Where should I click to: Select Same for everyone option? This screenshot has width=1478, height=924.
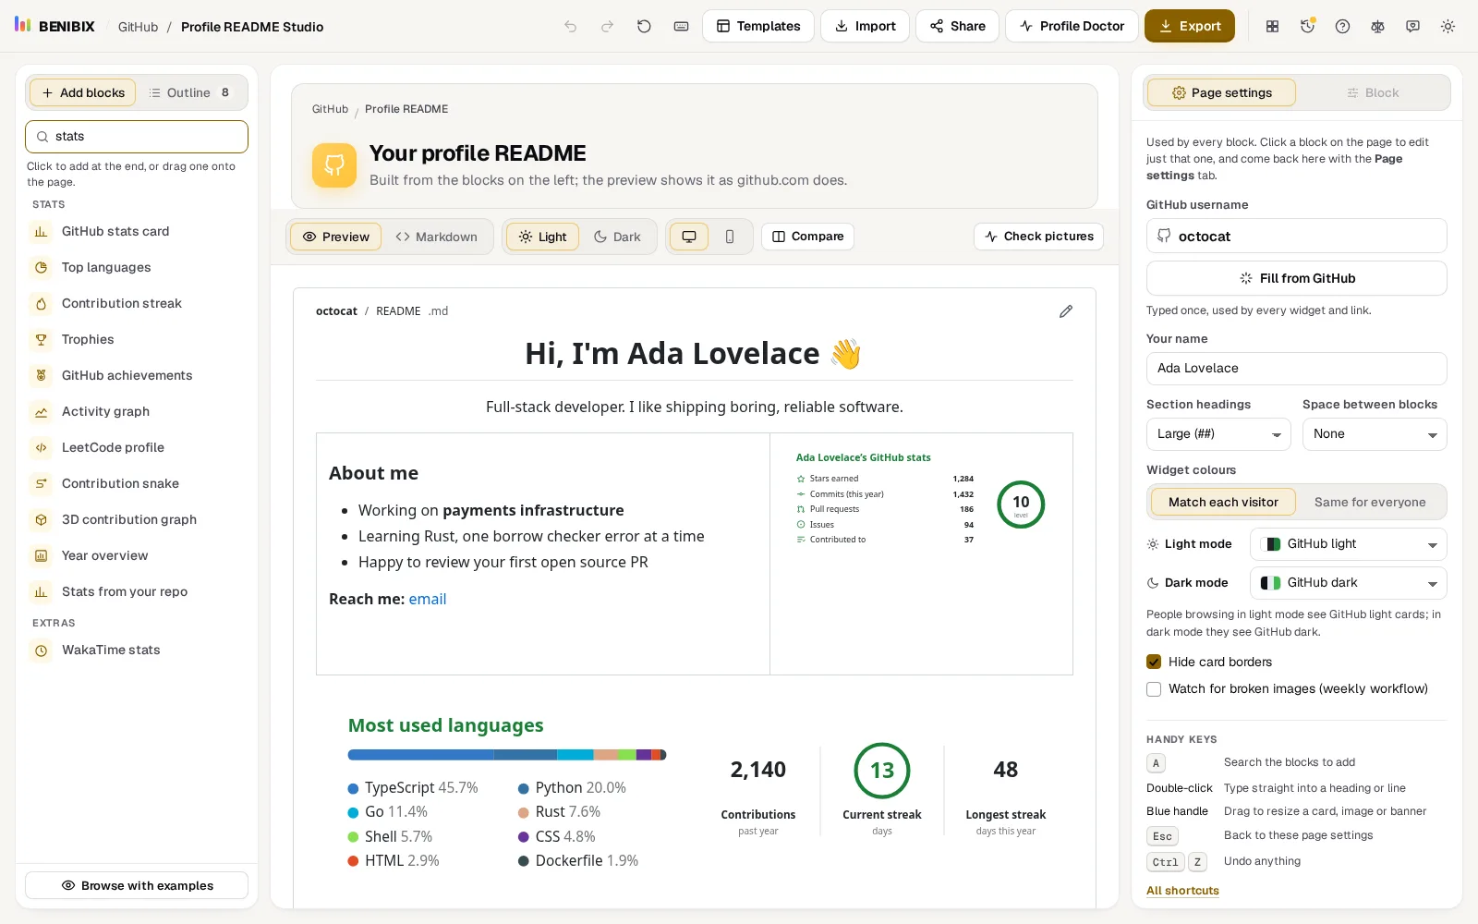[1370, 502]
